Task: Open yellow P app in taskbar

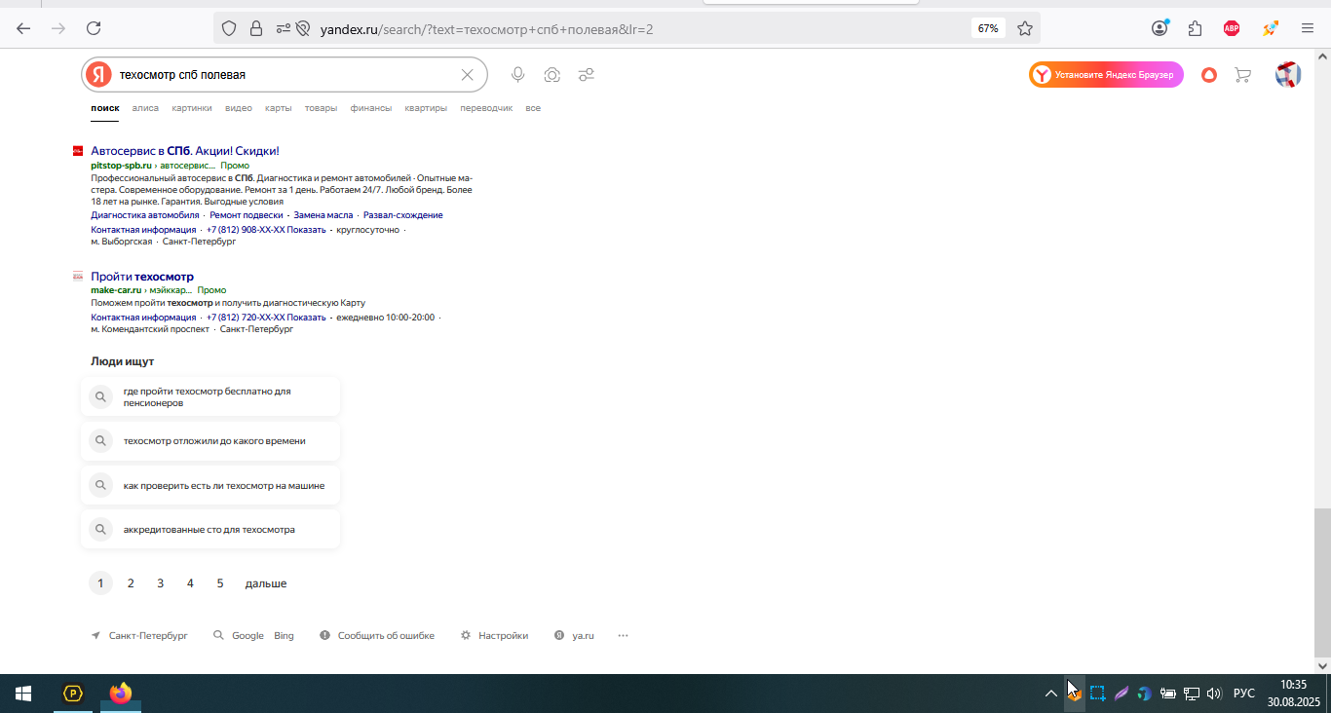Action: point(73,694)
